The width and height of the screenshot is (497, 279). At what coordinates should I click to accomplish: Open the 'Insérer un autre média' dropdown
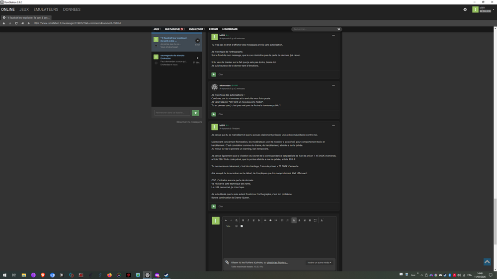(319, 263)
